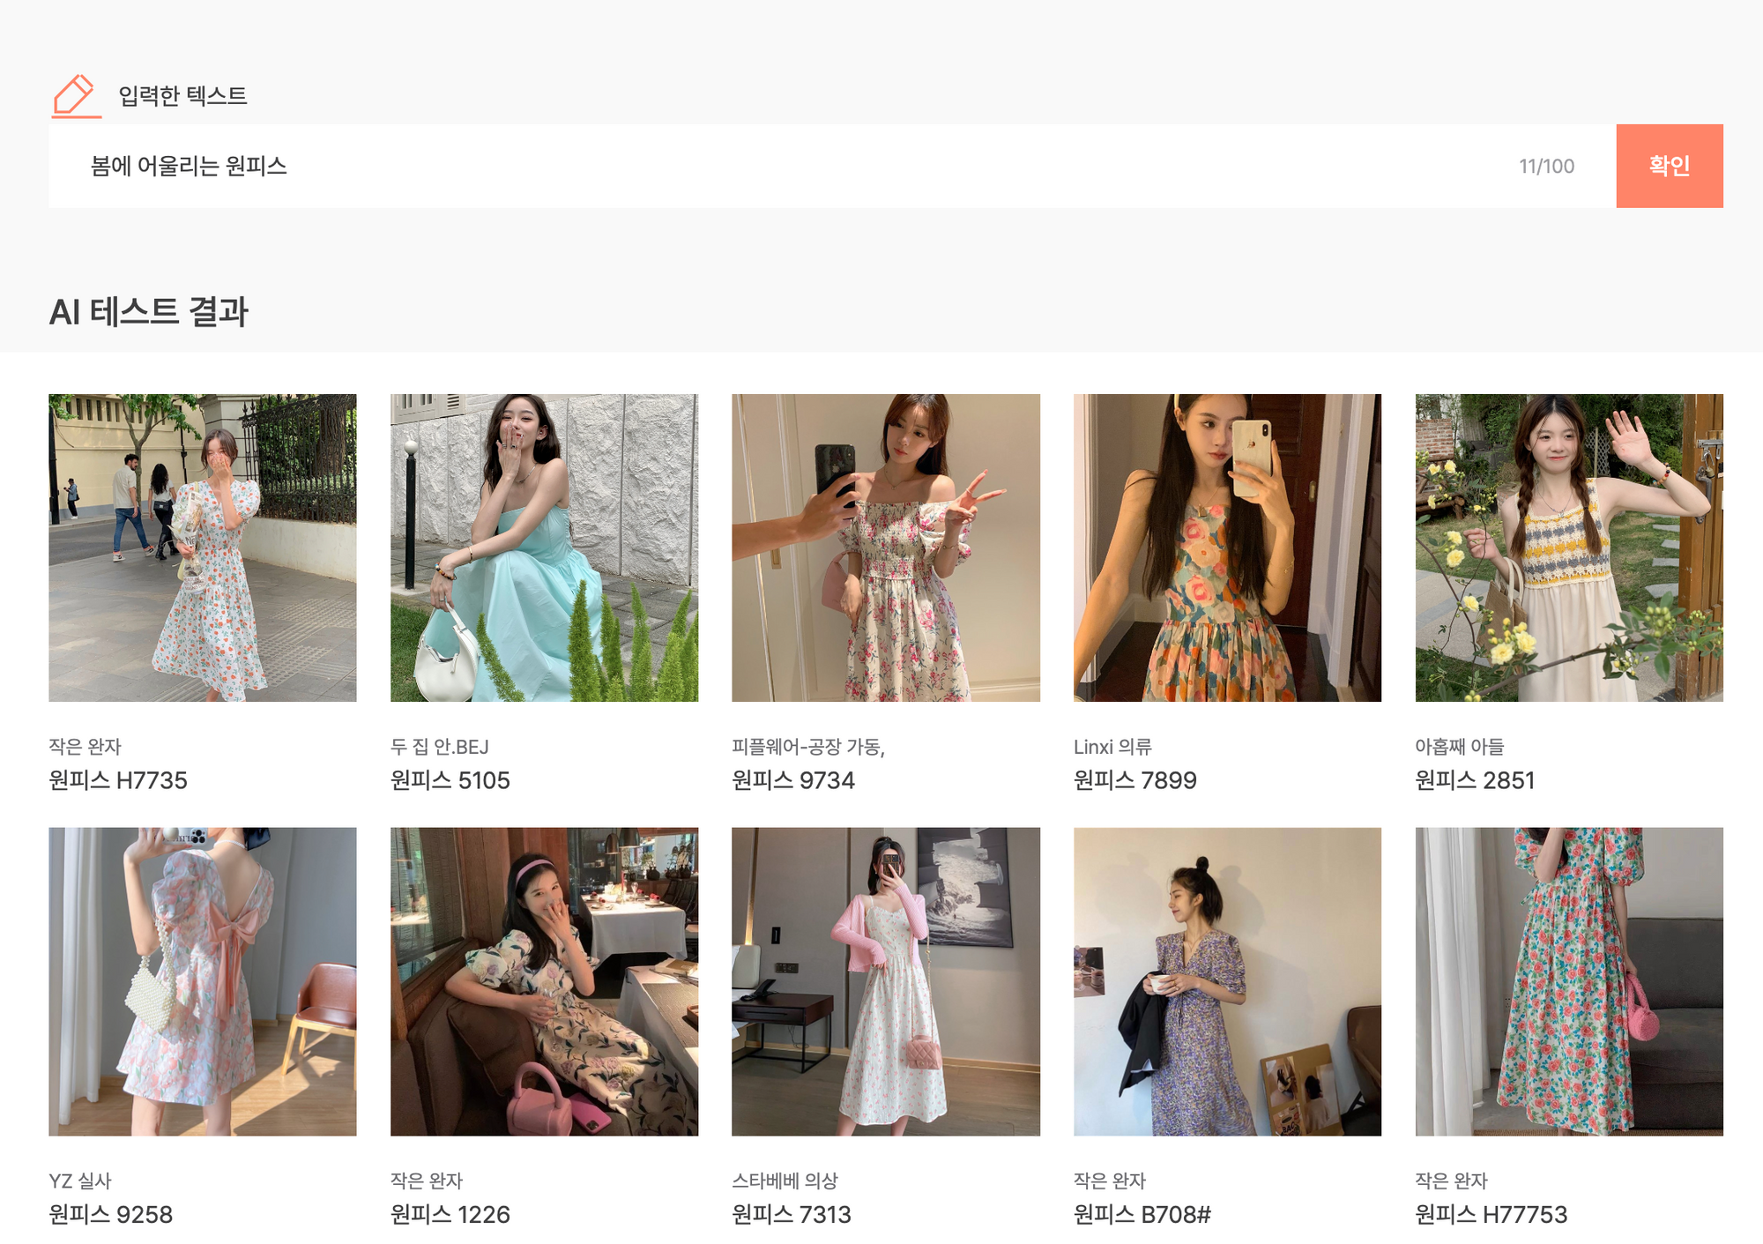Screen dimensions: 1763x1244
Task: Click the 원피스 H7735 product title
Action: (118, 780)
